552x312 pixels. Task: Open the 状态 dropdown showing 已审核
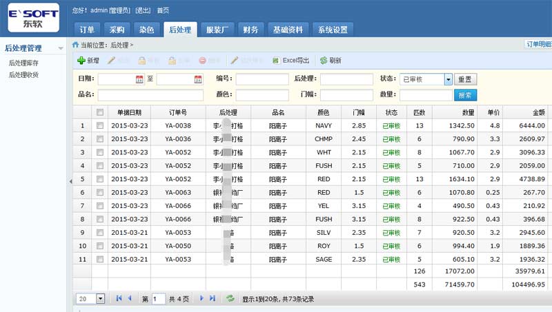tap(448, 79)
